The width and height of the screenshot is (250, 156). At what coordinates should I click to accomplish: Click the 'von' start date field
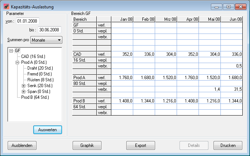click(x=27, y=21)
